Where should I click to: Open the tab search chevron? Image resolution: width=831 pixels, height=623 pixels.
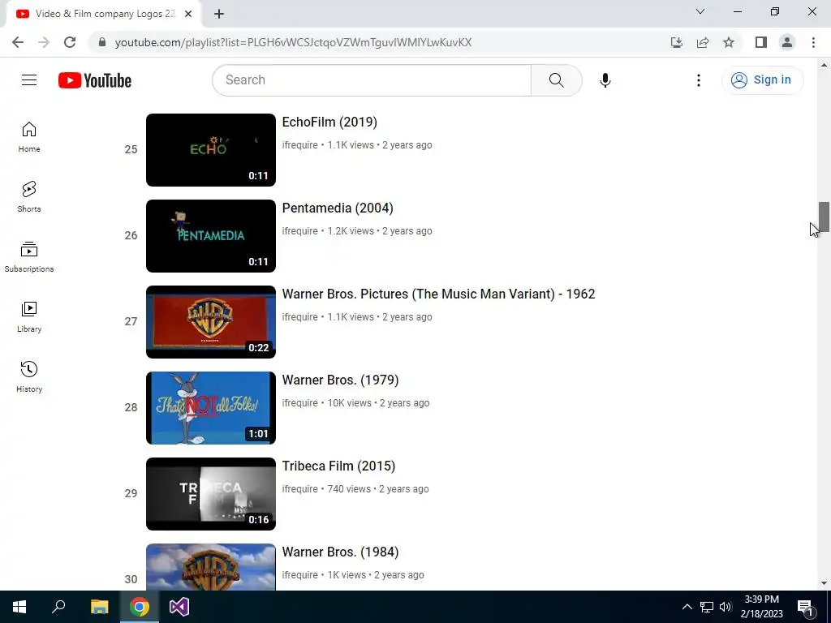click(700, 11)
